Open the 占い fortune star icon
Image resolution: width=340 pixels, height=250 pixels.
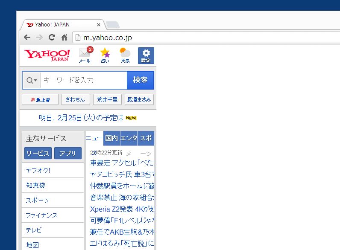pos(105,55)
